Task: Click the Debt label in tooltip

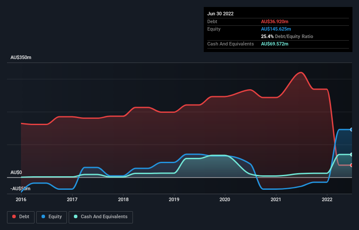Action: [x=212, y=21]
